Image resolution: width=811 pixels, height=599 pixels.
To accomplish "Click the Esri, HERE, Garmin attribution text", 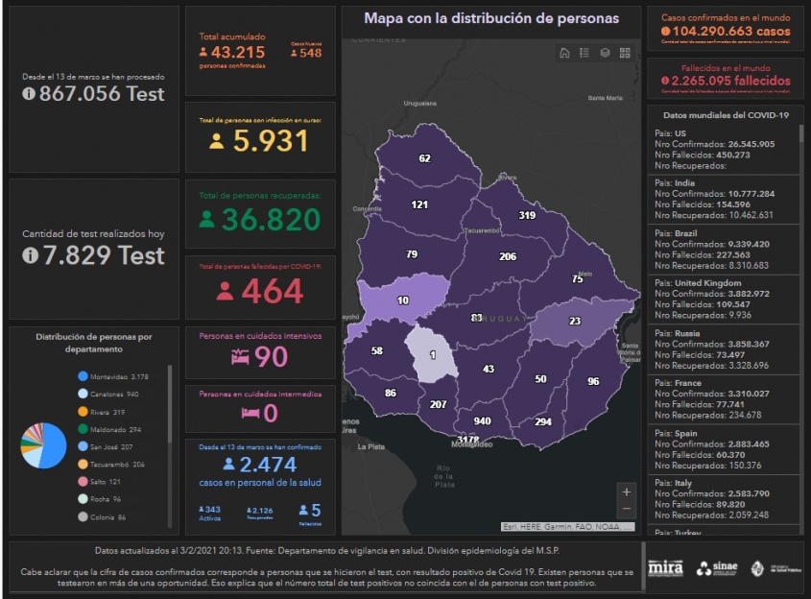I will [x=567, y=527].
